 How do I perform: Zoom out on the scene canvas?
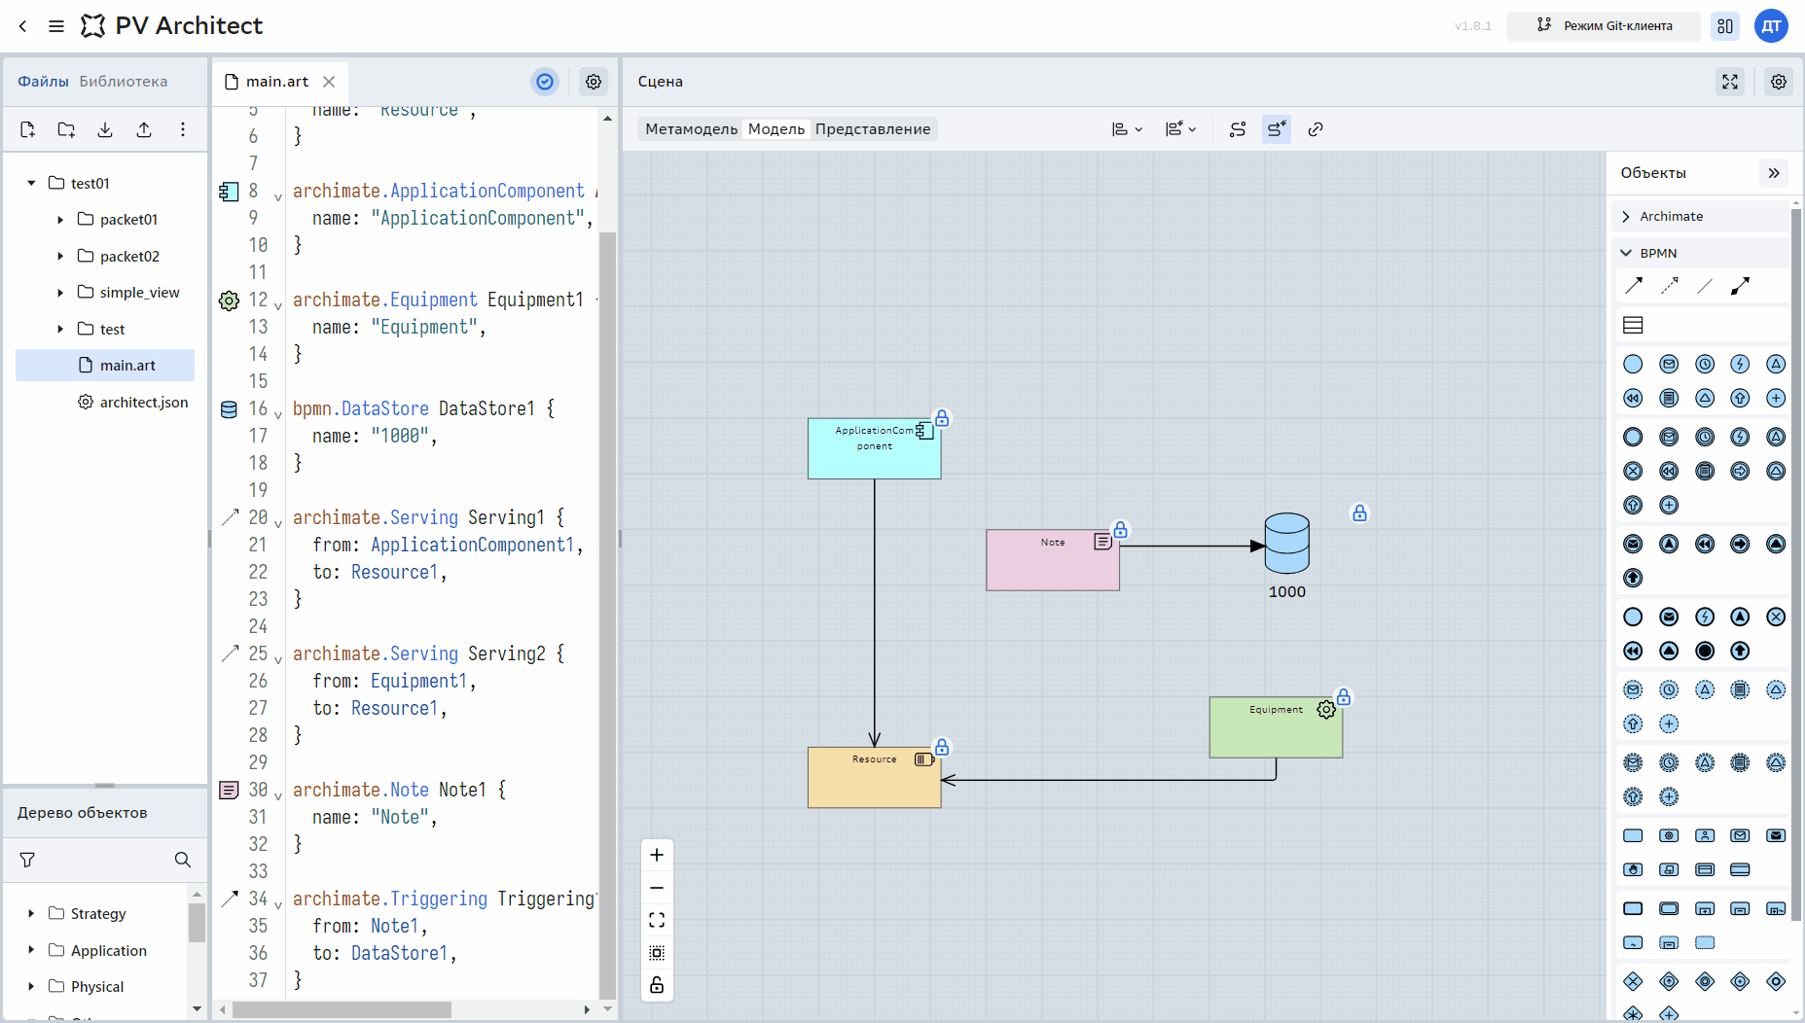tap(657, 888)
